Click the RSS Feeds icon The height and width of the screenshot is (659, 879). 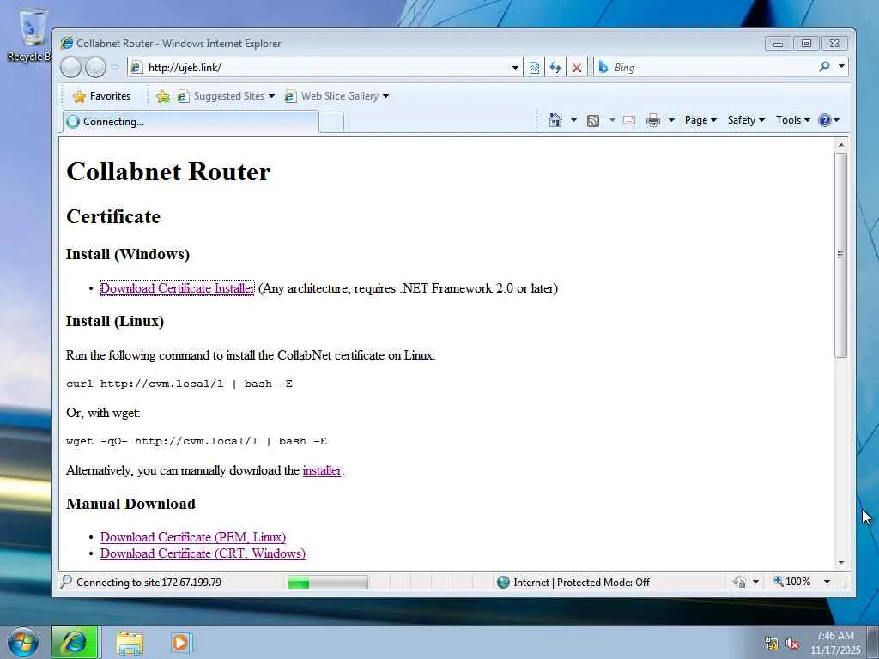(x=593, y=120)
